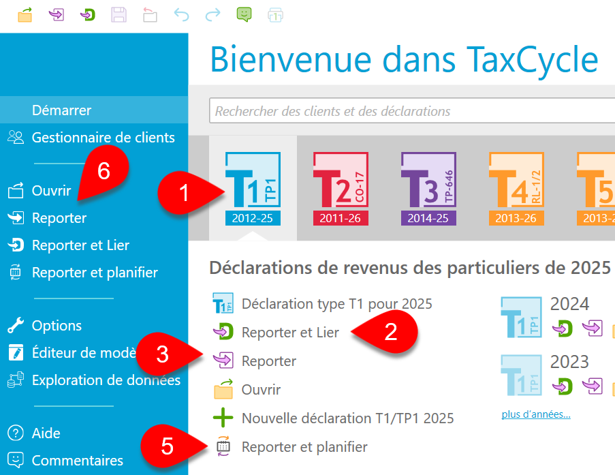Select the T3 TP-646 2014-25 module tile

coord(428,188)
